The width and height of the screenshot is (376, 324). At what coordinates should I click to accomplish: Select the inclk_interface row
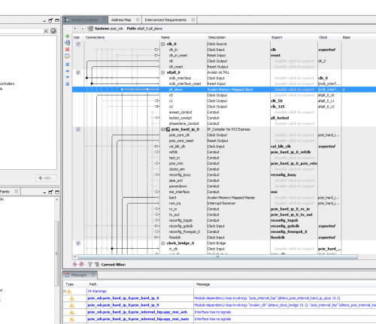(224, 78)
